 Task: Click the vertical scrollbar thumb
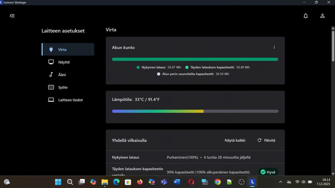[333, 46]
